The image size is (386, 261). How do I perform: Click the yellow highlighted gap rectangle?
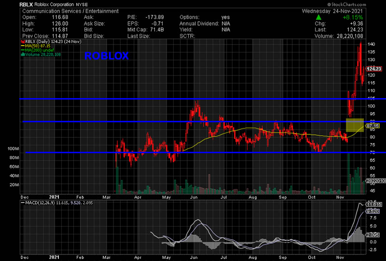pyautogui.click(x=355, y=125)
